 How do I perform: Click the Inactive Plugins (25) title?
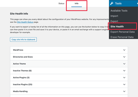[x=23, y=84]
